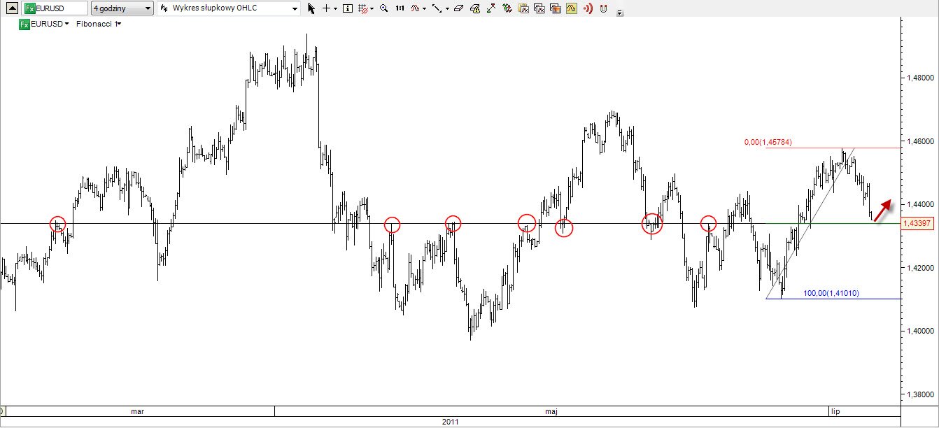Click the eraser with warning icon
Viewport: 939px width, 428px height.
[x=475, y=8]
